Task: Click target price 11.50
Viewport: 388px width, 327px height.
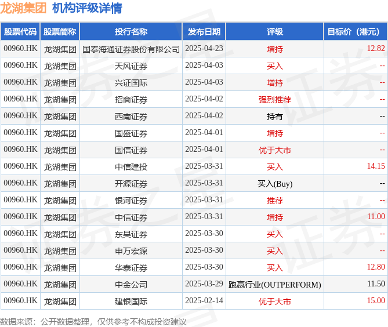Action: click(376, 284)
